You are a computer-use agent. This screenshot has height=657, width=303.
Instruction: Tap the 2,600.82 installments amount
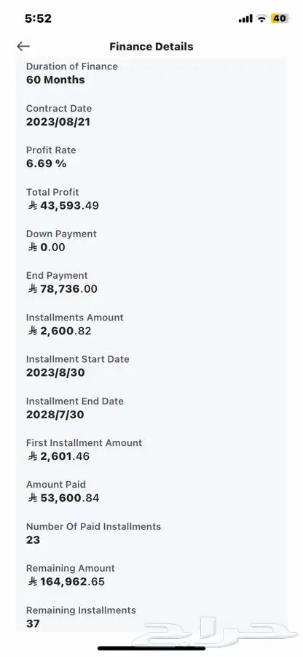point(66,331)
